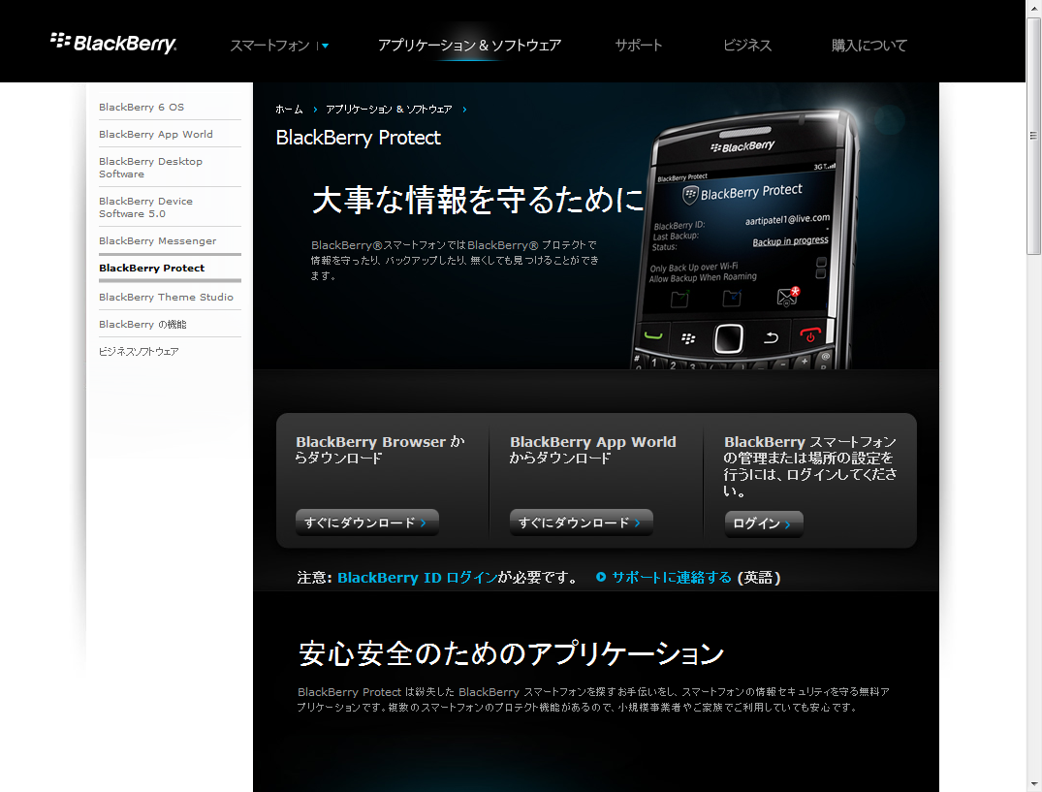Open the BlackBerry ID ログイン link
1042x792 pixels.
pos(418,578)
